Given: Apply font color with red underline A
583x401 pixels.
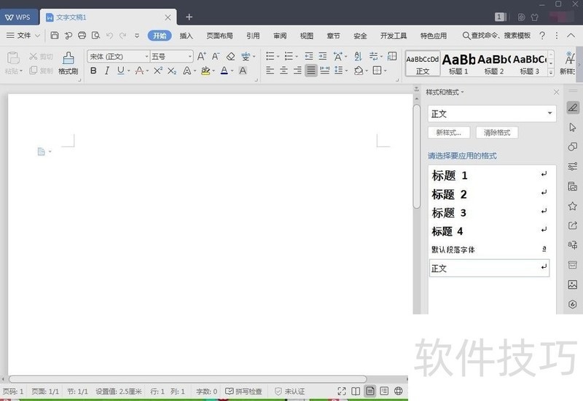Looking at the screenshot, I should click(x=224, y=71).
